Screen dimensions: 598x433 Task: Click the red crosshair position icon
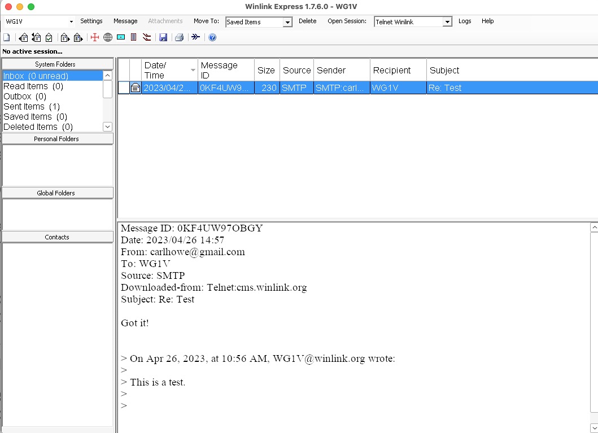pos(95,38)
